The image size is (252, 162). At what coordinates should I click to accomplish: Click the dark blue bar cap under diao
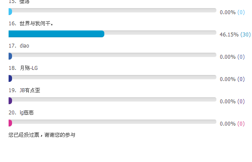click(10, 56)
